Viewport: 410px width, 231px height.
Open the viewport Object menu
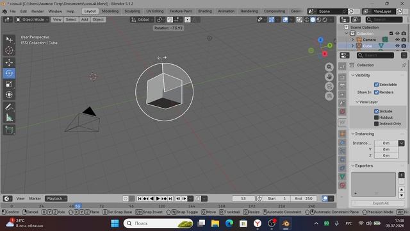point(98,20)
